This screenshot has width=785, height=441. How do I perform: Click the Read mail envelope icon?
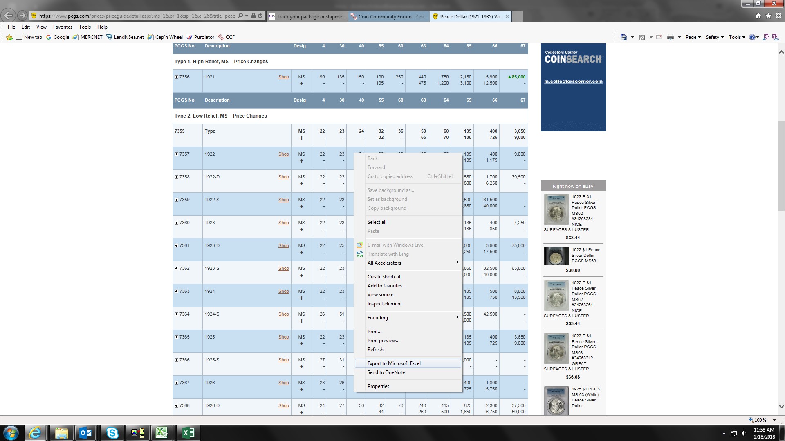coord(659,37)
